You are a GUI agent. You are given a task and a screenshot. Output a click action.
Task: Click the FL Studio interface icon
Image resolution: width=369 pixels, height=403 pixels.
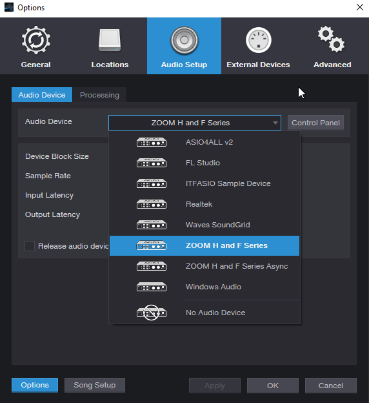(152, 163)
